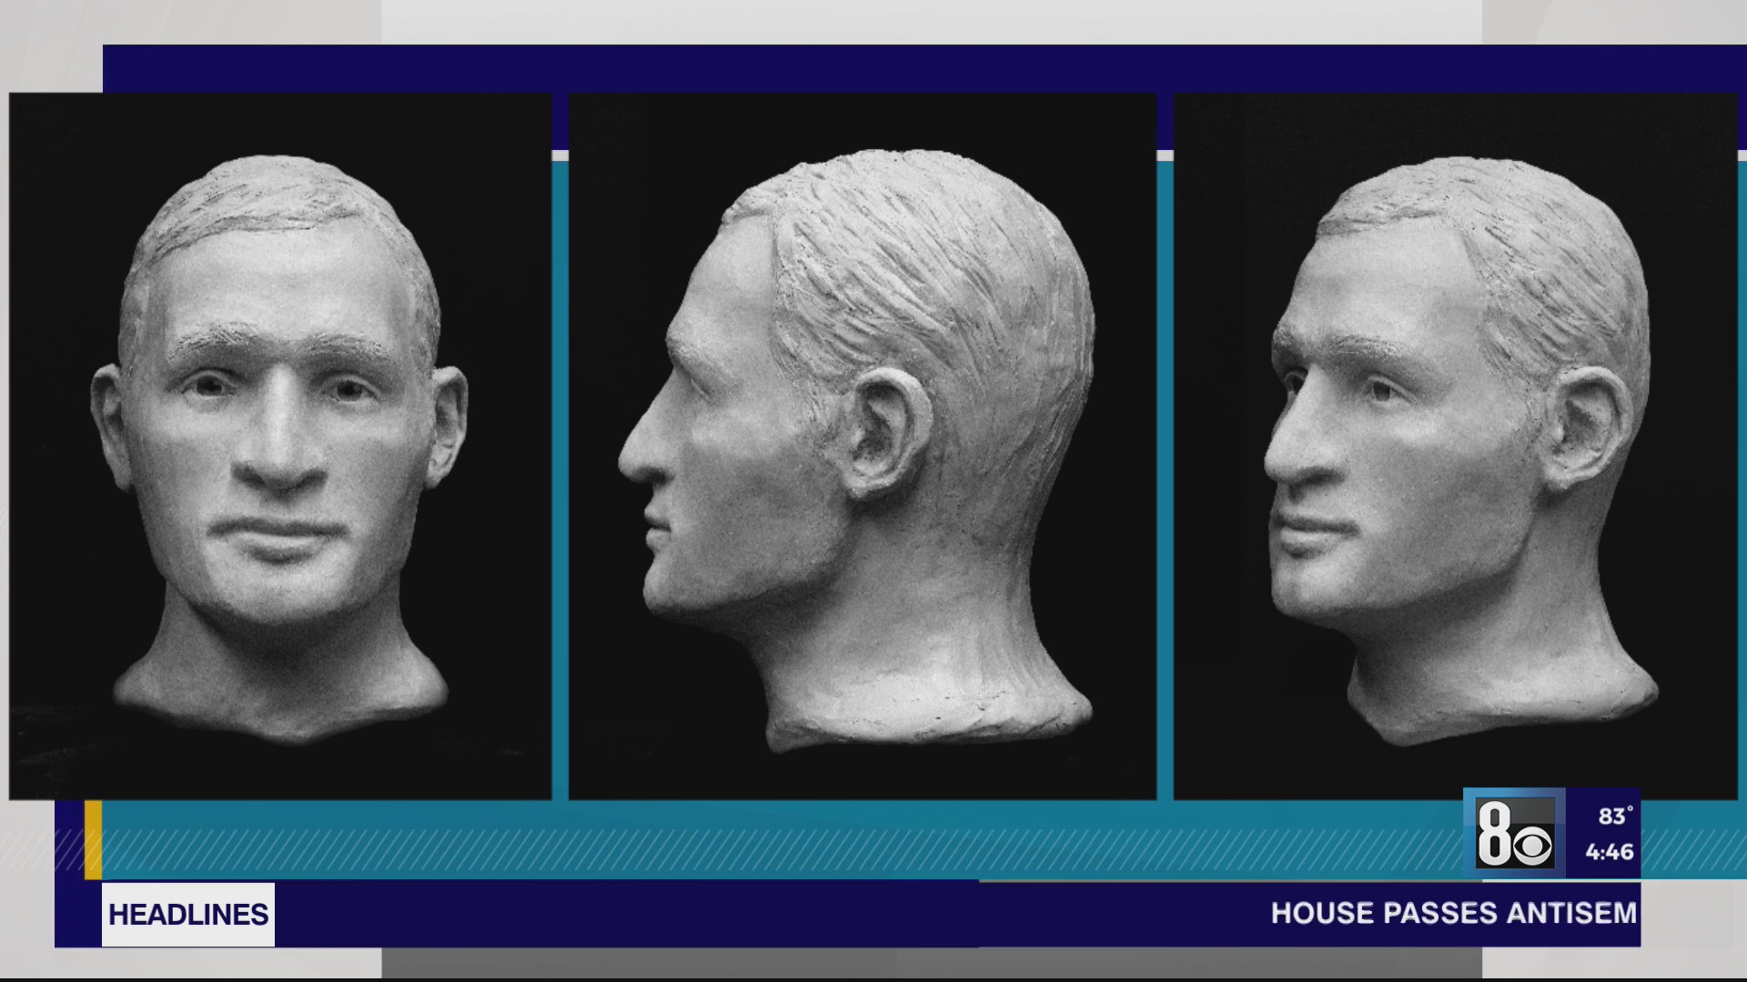
Task: Click the 'HOUSE PASSES ANTISEM' ticker text
Action: 1453,913
